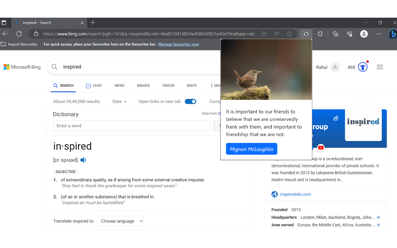Open Settings and more ellipsis menu
Image resolution: width=397 pixels, height=248 pixels.
pos(378,34)
